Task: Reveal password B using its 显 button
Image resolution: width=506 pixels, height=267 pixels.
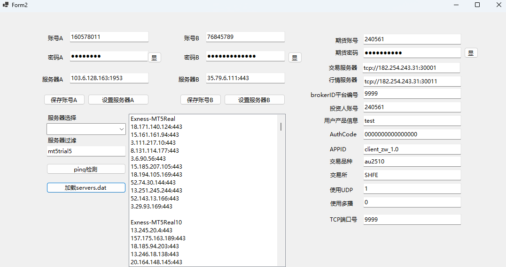Action: 295,58
